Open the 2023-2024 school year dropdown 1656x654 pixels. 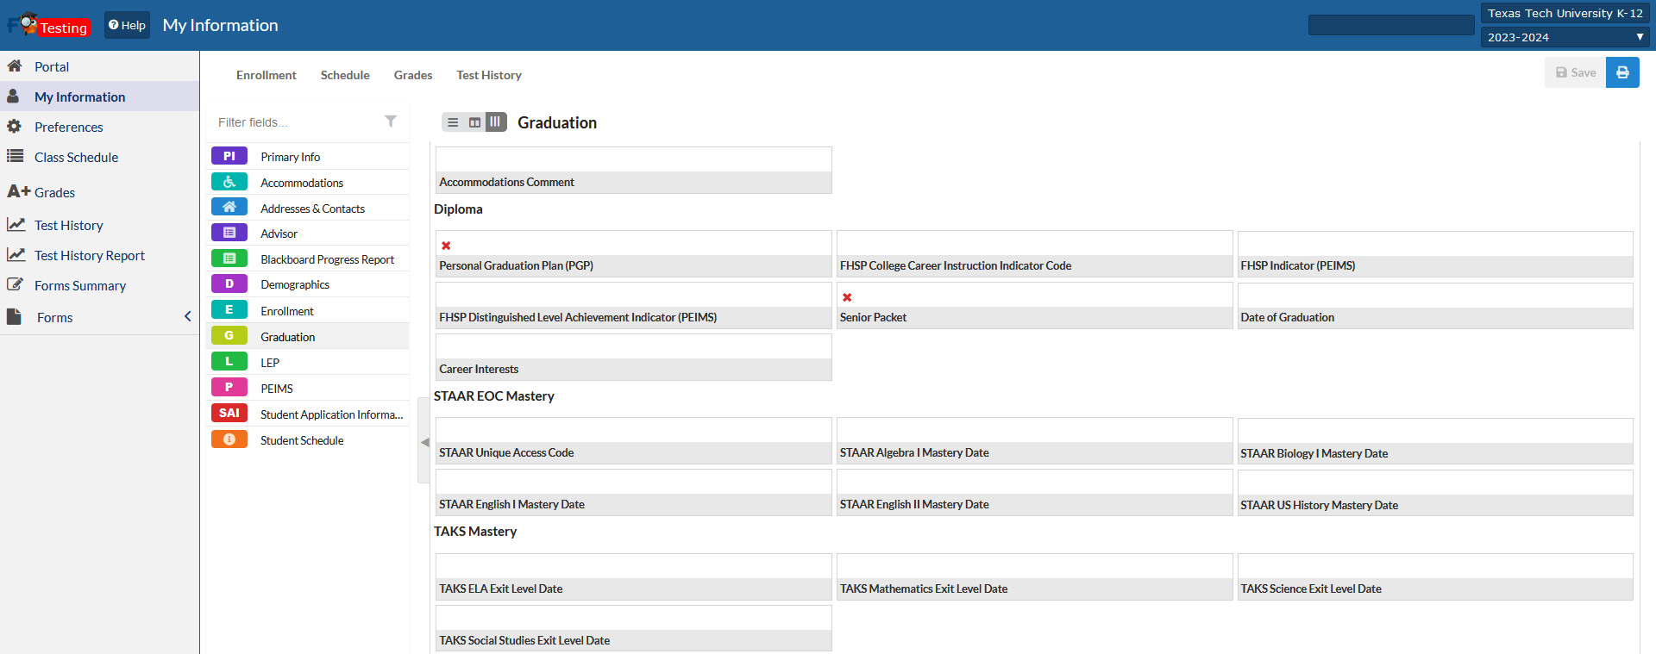[1565, 37]
